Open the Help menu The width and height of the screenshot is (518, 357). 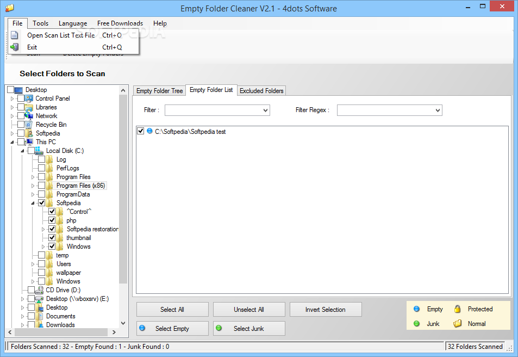click(160, 23)
